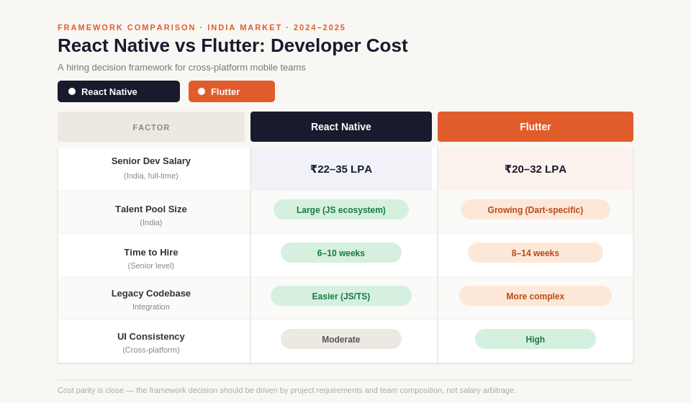The width and height of the screenshot is (691, 403).
Task: Click the Talent Pool Size row label
Action: click(151, 209)
